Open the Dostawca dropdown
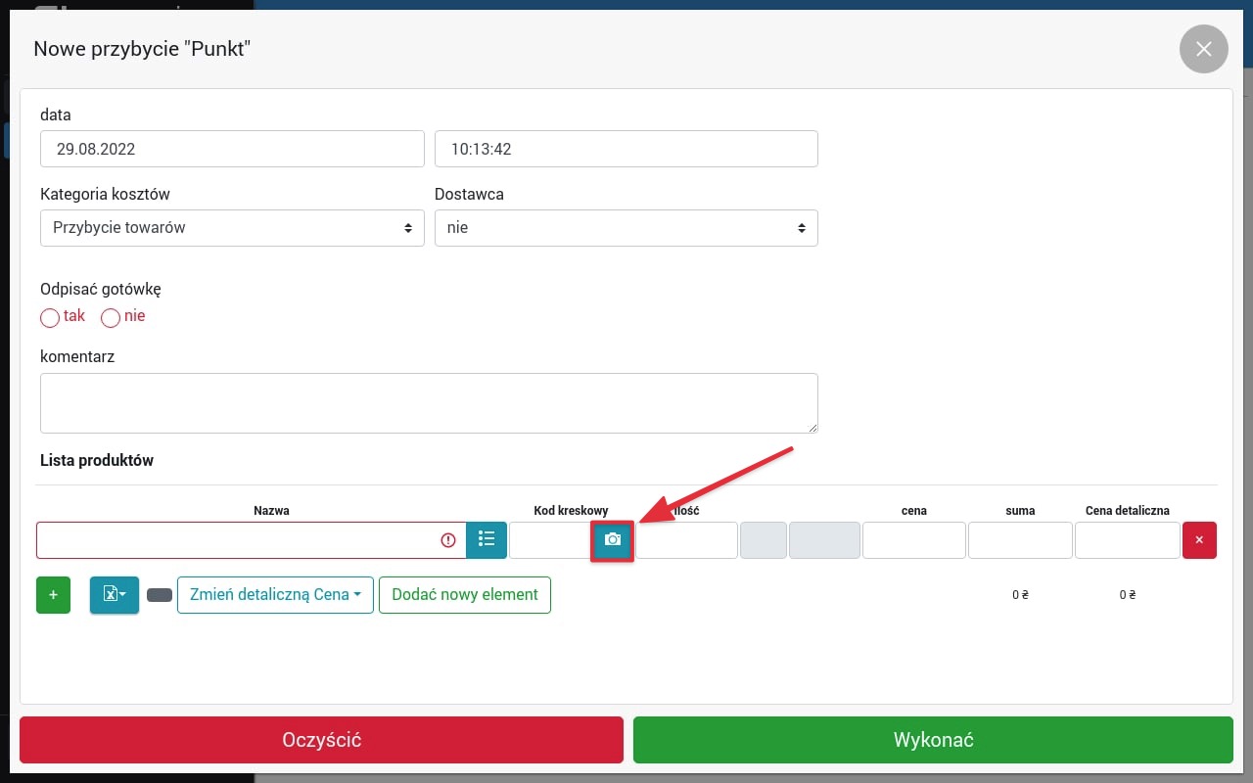1253x783 pixels. coord(626,228)
